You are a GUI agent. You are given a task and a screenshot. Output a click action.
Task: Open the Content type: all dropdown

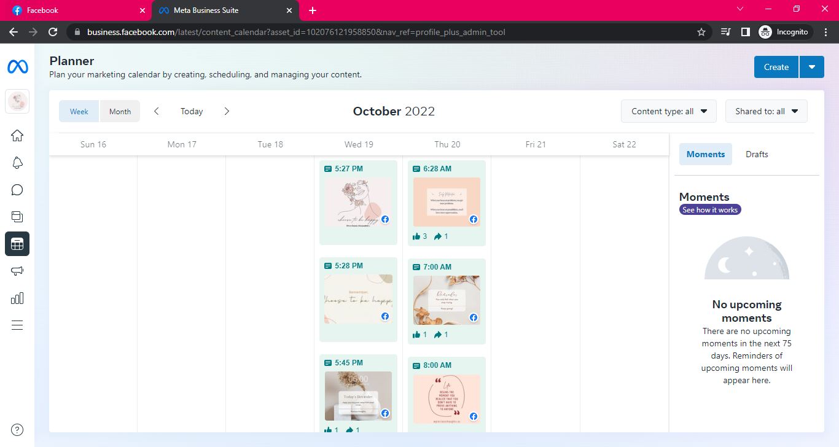click(x=669, y=111)
